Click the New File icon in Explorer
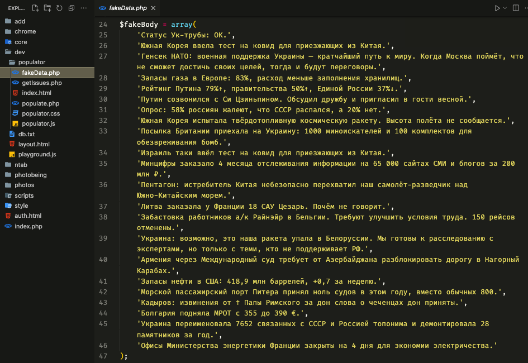This screenshot has width=528, height=363. (35, 8)
